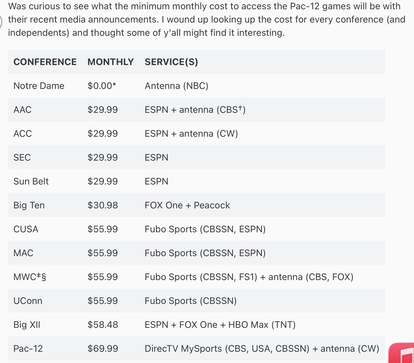Viewport: 414px width, 363px height.
Task: Select the Antenna (NBC) service cell
Action: click(x=177, y=86)
